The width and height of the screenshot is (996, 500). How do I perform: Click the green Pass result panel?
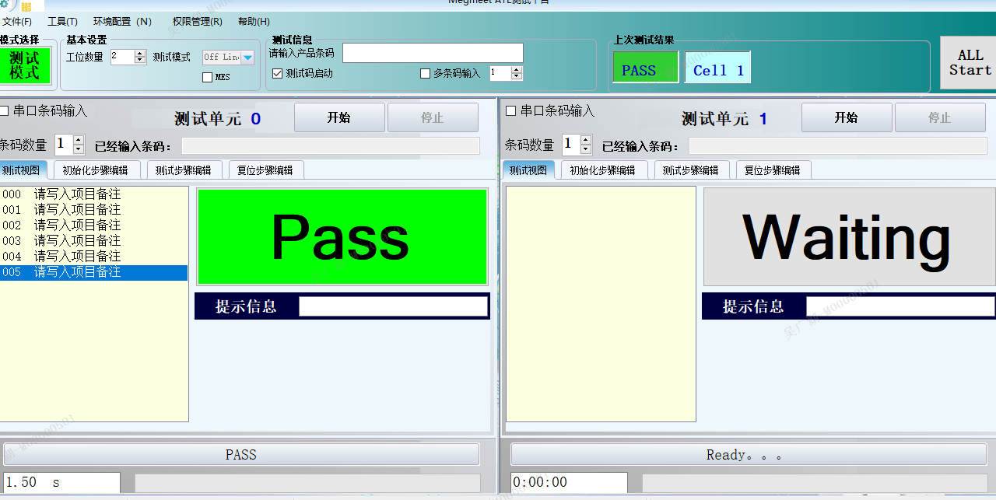tap(342, 236)
